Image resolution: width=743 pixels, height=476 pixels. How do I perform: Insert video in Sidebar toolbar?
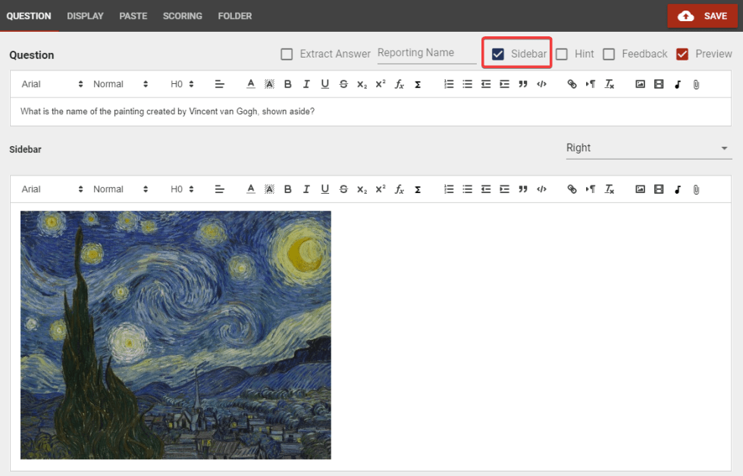click(x=659, y=189)
